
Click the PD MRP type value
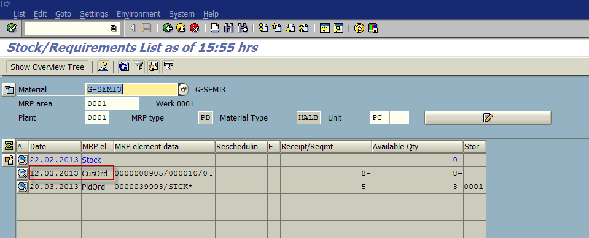205,118
